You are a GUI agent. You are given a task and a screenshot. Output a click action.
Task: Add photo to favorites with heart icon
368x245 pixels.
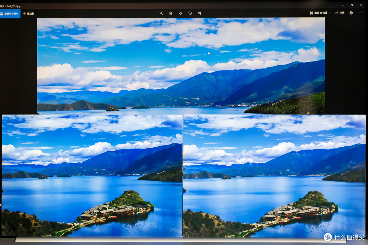coord(180,13)
